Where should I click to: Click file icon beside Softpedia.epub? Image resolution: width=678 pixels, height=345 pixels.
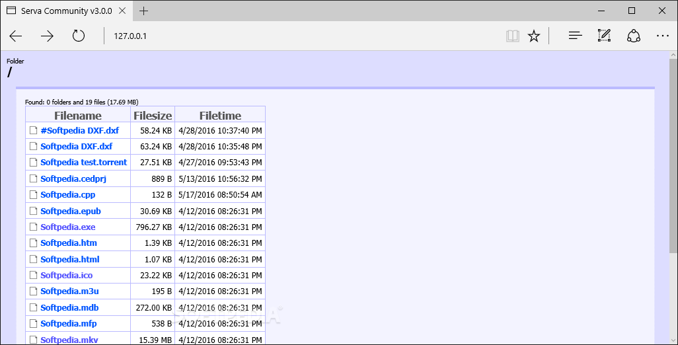pos(33,211)
